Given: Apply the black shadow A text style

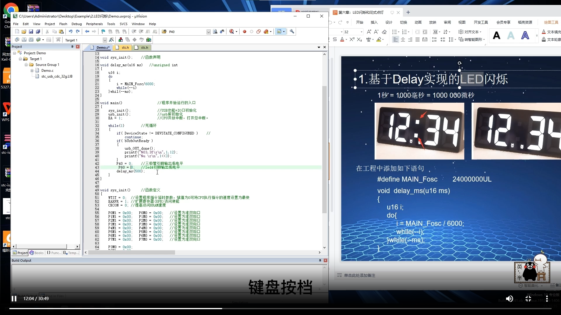Looking at the screenshot, I should pos(496,36).
